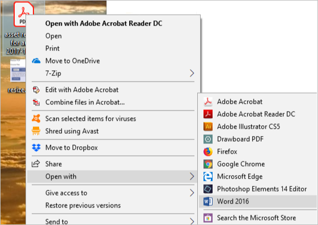Click the Photoshop Elements 14 Editor icon
Screen dimensions: 318x225
pos(208,189)
